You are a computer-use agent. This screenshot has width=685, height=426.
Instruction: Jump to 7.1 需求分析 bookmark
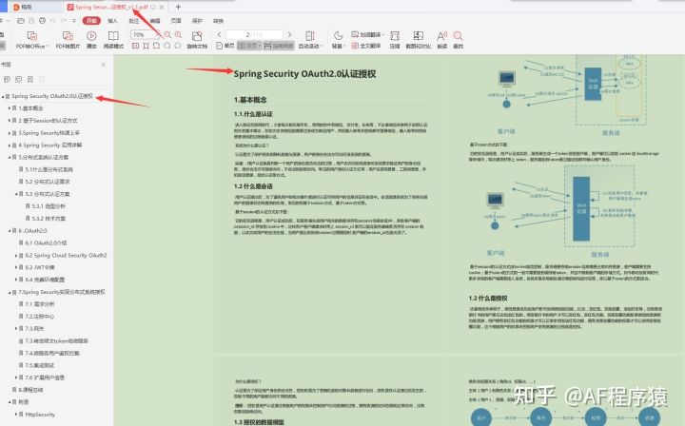[40, 303]
